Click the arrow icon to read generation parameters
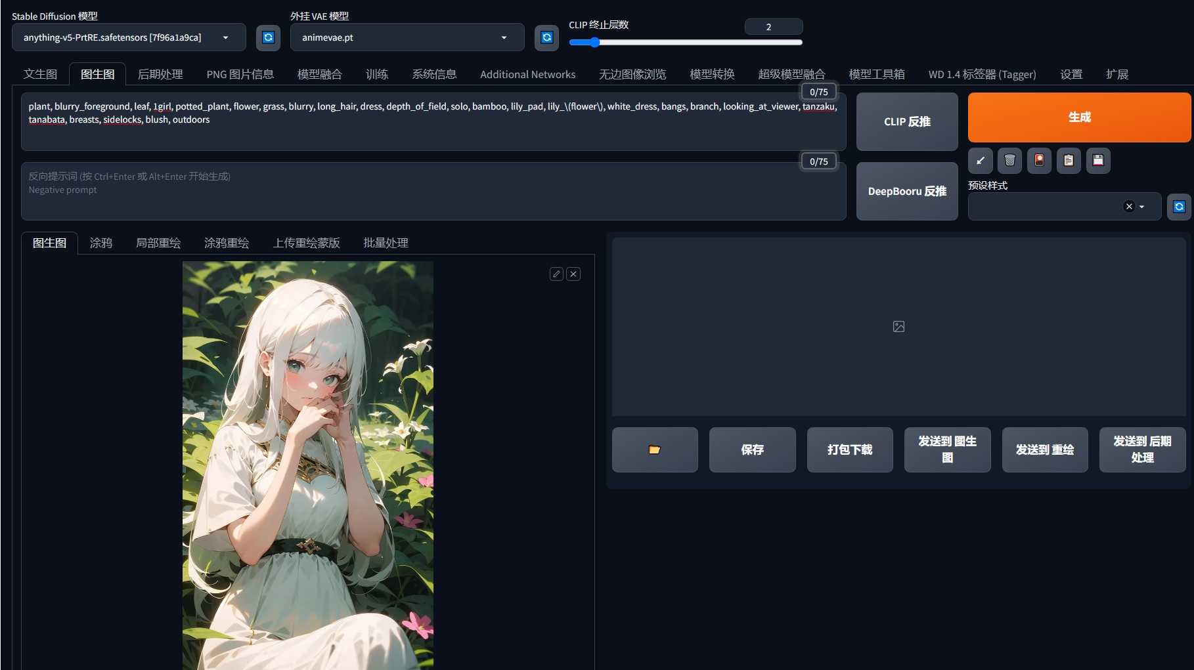This screenshot has width=1194, height=670. [980, 160]
